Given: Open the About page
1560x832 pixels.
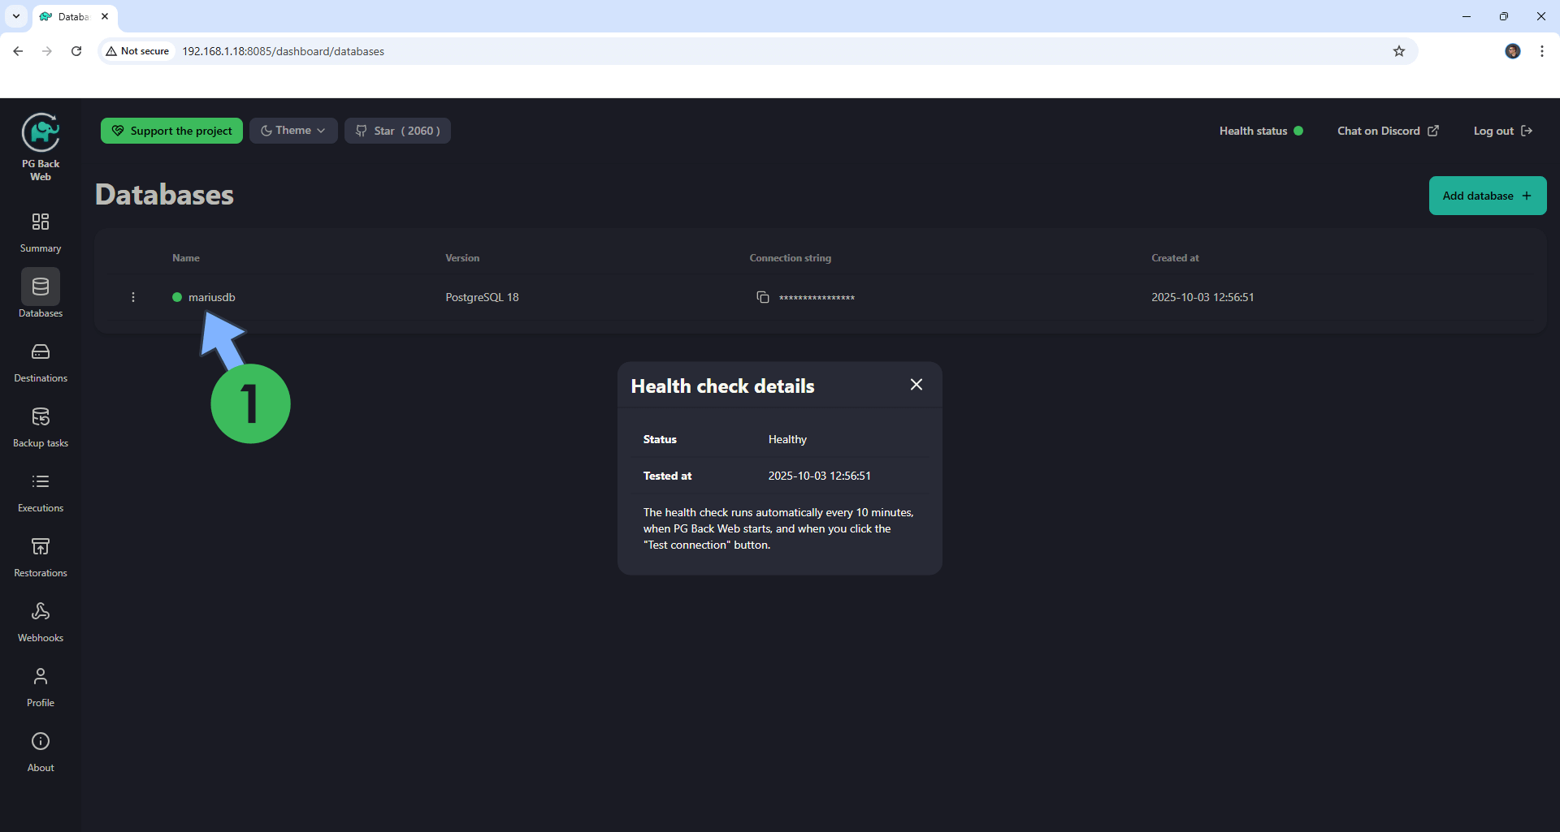Looking at the screenshot, I should (x=41, y=751).
